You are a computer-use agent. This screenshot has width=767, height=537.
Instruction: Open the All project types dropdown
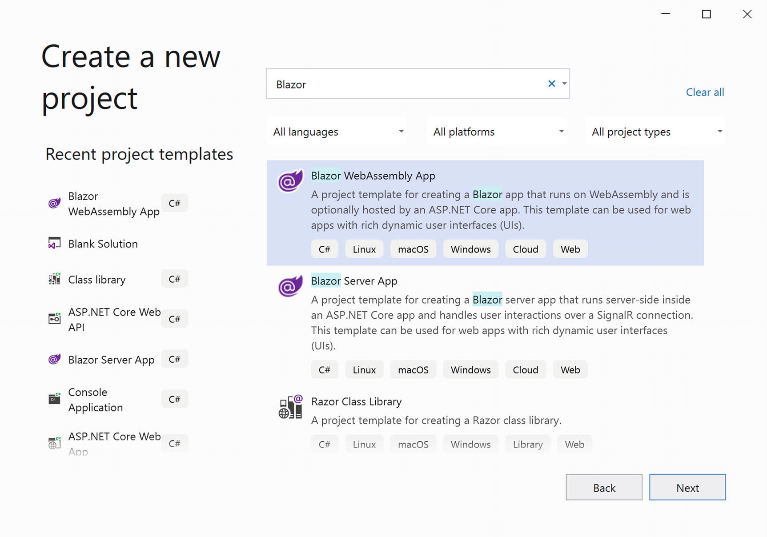tap(656, 132)
